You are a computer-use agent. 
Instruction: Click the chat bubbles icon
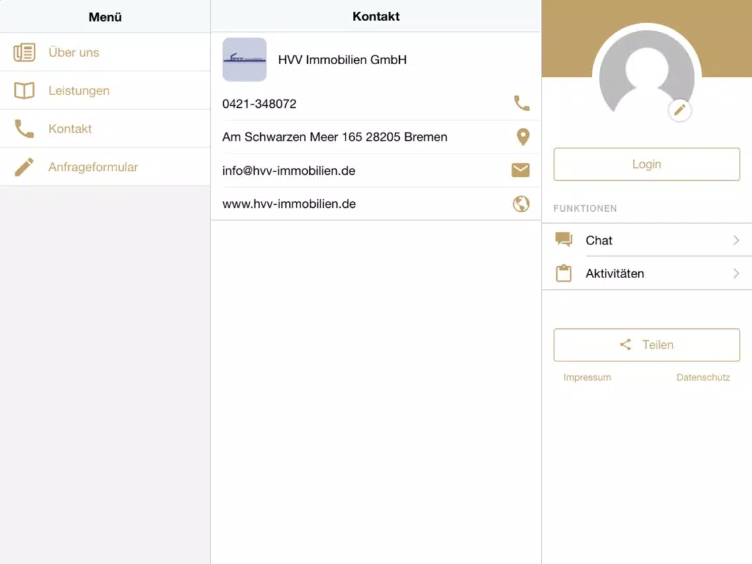(563, 240)
